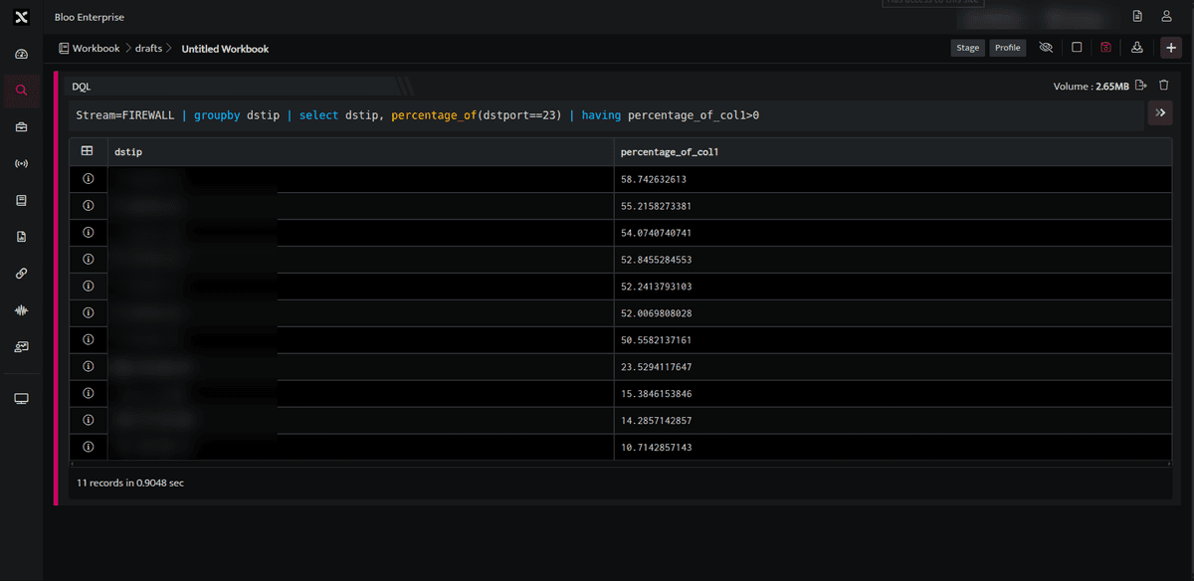This screenshot has width=1194, height=581.
Task: Expand info for the 10.7142857143 row
Action: click(88, 448)
